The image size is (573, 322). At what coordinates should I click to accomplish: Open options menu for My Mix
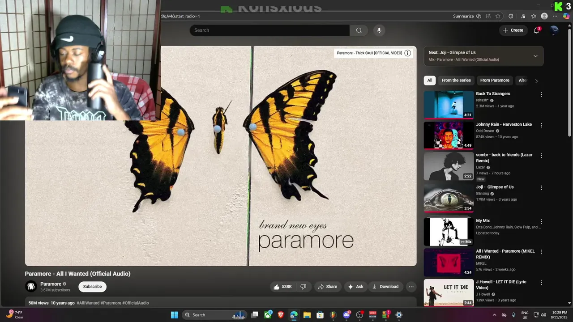click(541, 221)
